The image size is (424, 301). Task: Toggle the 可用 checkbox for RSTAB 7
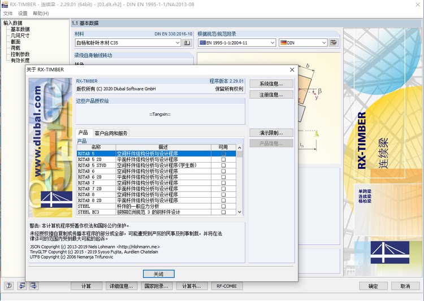223,183
